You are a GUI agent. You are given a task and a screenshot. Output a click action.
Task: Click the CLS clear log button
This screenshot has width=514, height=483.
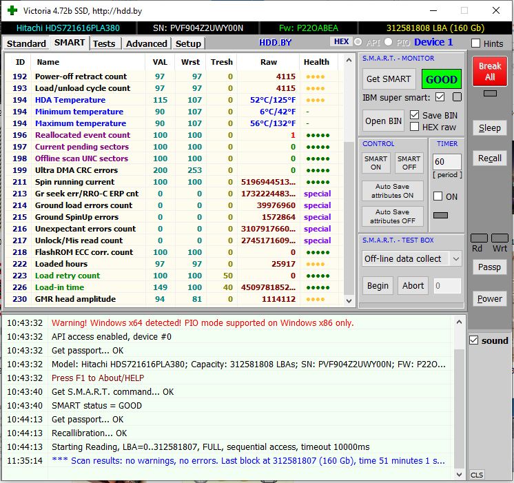click(477, 475)
